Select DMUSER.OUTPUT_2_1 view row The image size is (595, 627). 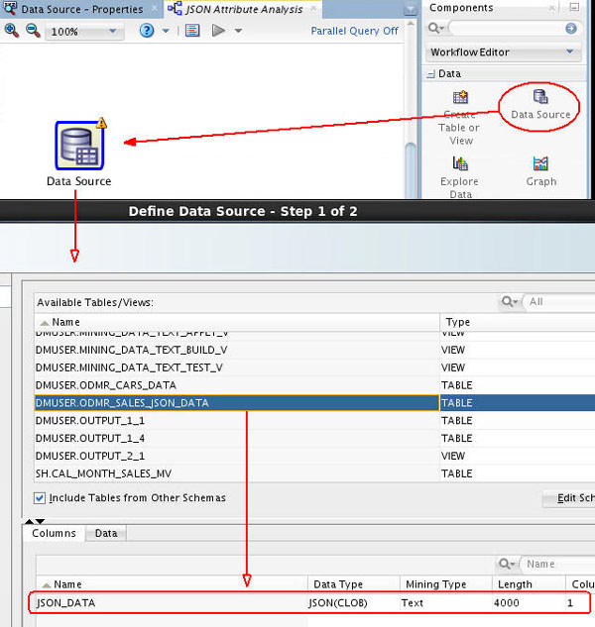click(314, 456)
